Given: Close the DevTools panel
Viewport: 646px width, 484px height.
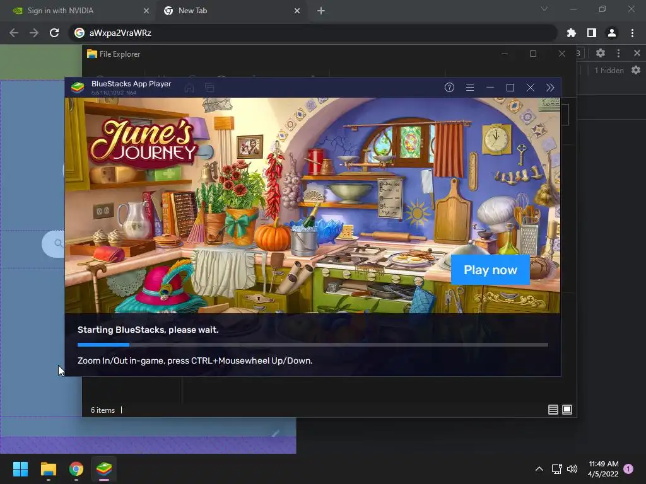Looking at the screenshot, I should [637, 53].
